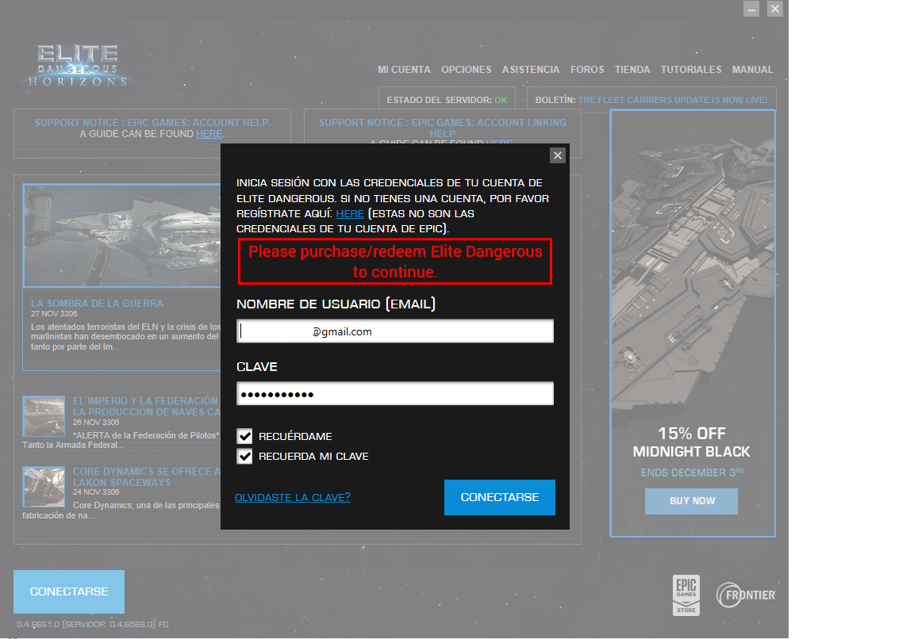The image size is (914, 639).
Task: Click the HERE registration link in dialog
Action: coord(350,214)
